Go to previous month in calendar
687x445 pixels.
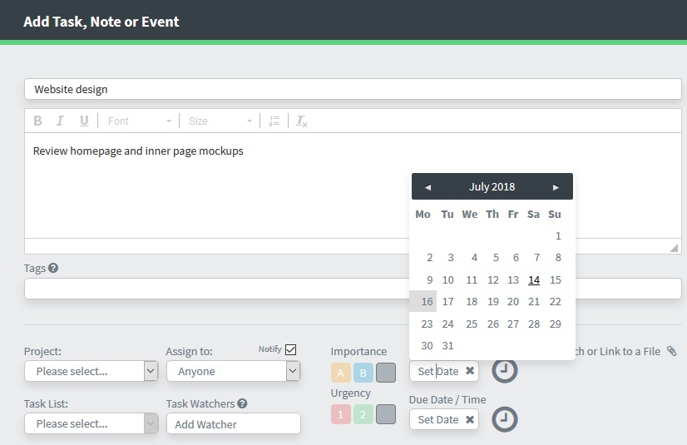tap(428, 187)
